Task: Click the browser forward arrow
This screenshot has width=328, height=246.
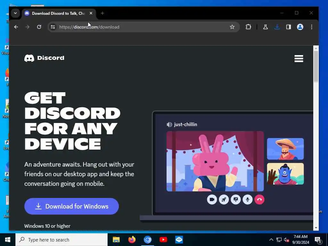Action: 28,27
